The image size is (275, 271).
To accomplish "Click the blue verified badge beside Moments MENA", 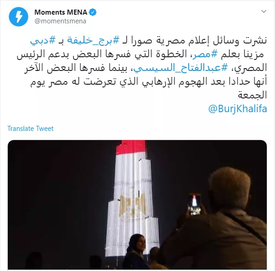I will [x=92, y=12].
